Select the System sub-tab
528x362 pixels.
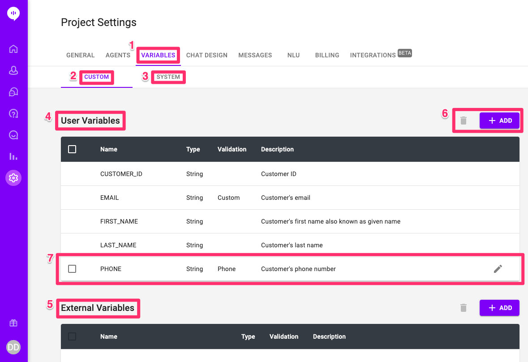point(168,77)
